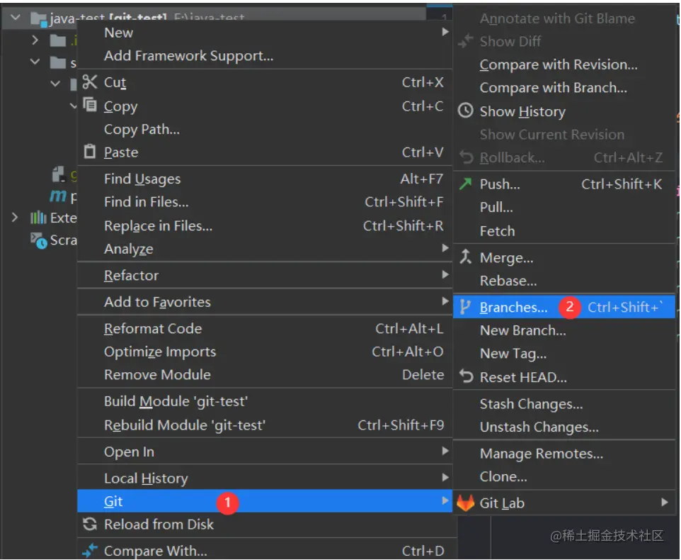Click the green Push arrow icon
Screen dimensions: 681x560
tap(465, 184)
